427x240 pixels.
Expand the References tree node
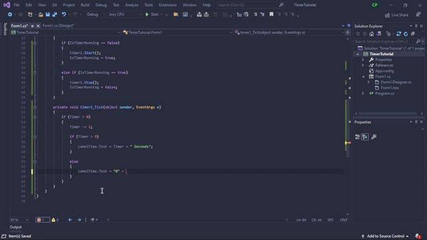coord(363,65)
